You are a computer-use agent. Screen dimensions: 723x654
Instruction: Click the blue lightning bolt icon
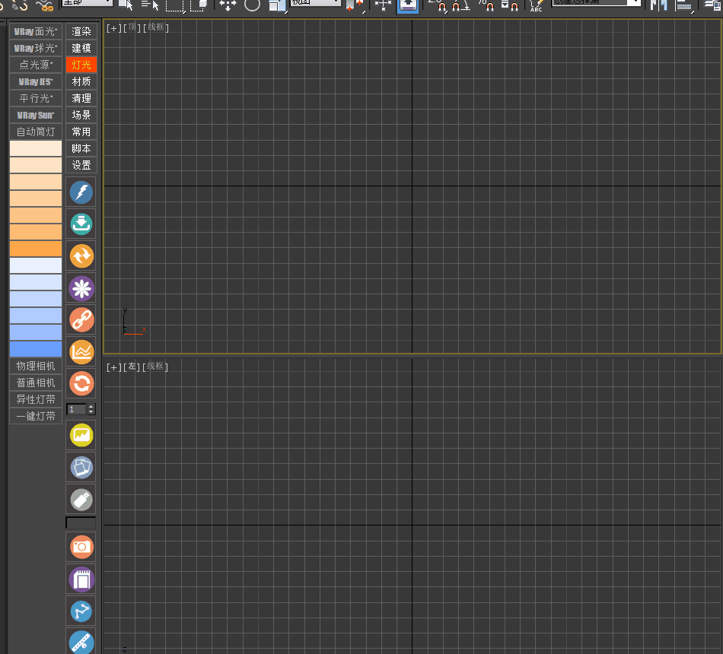click(81, 192)
